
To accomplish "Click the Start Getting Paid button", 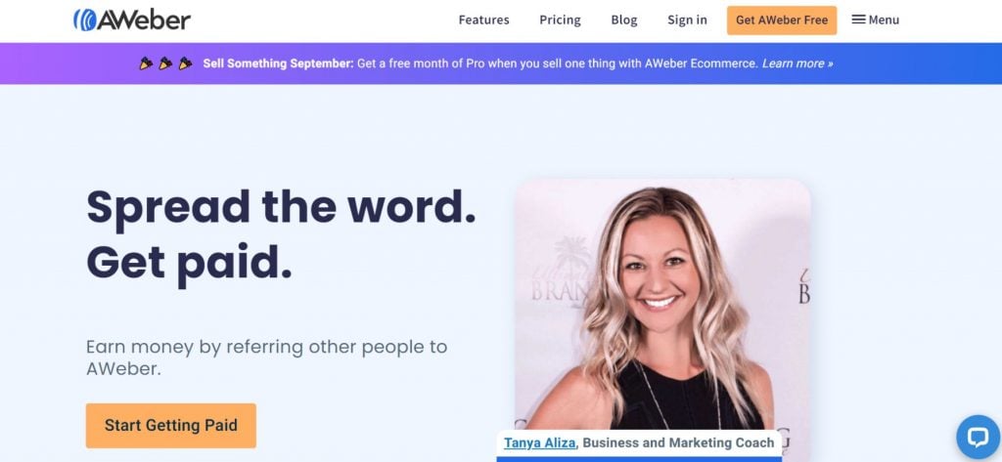I will coord(170,426).
